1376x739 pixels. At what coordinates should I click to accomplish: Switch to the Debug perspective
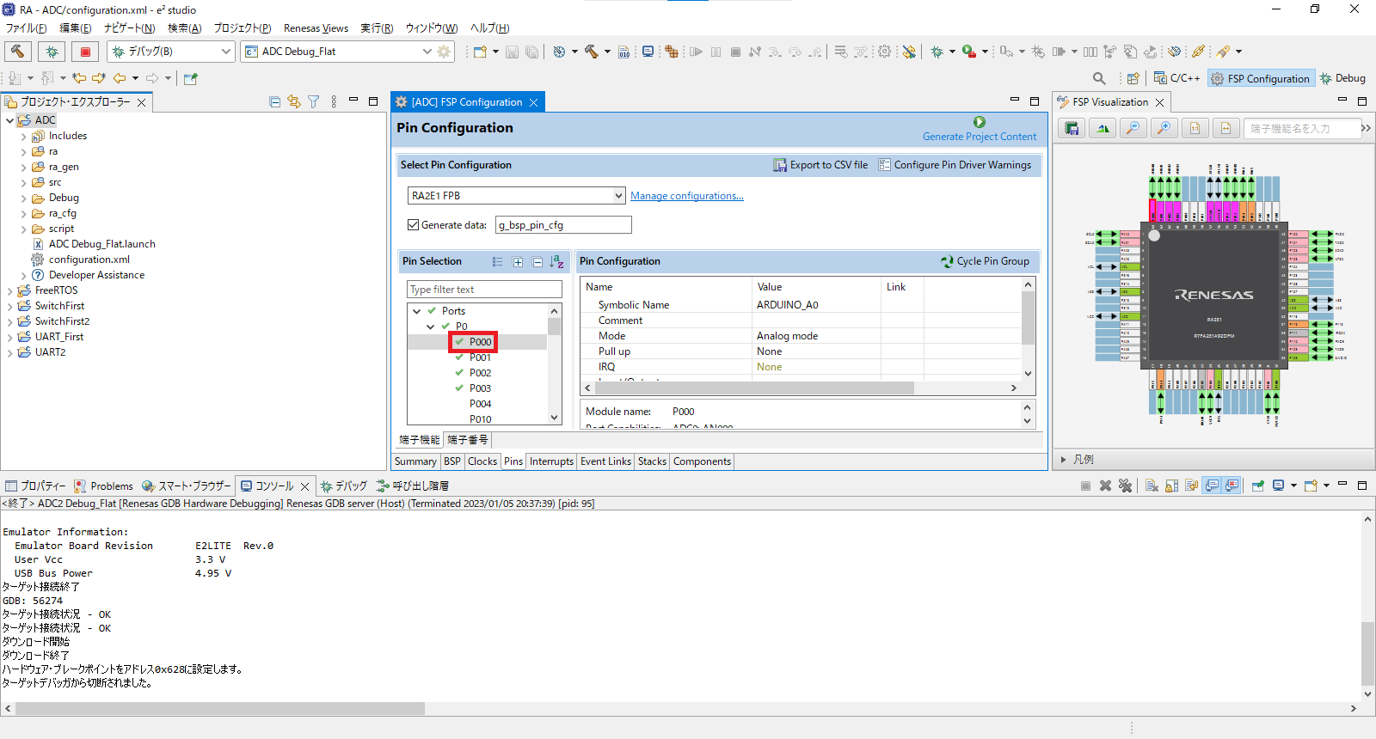(1342, 78)
